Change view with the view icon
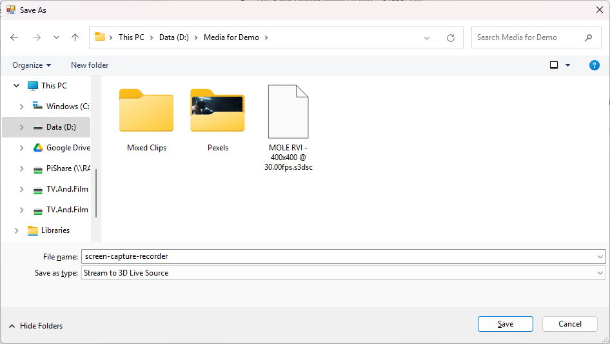The image size is (610, 344). tap(554, 65)
